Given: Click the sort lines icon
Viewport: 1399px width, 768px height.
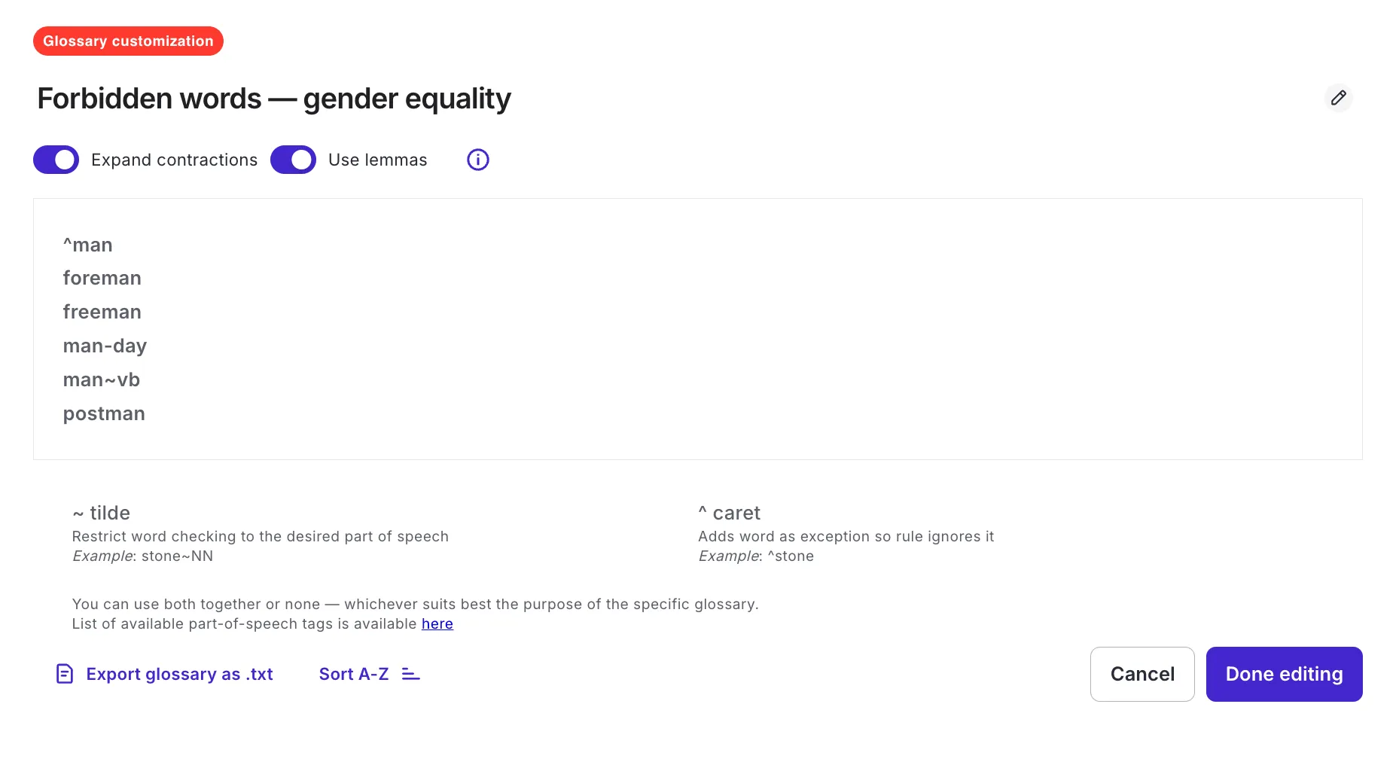Looking at the screenshot, I should pos(410,674).
